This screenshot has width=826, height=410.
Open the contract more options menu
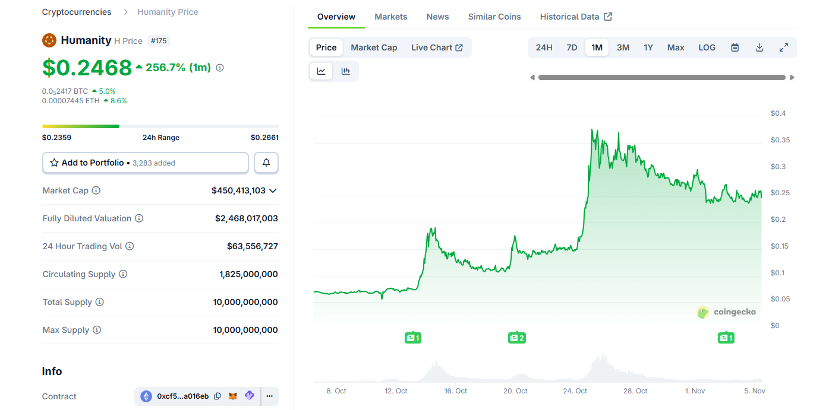click(269, 396)
